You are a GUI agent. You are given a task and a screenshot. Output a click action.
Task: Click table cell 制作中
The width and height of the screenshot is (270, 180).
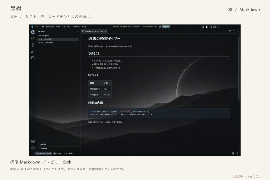tap(107, 95)
